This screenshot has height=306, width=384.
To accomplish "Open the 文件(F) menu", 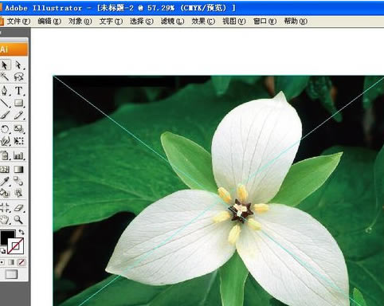I will coord(18,22).
